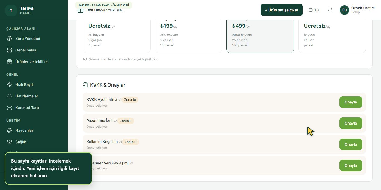This screenshot has width=381, height=190.
Task: Click the bell icon beside Hatırlatmalar
Action: [x=10, y=96]
